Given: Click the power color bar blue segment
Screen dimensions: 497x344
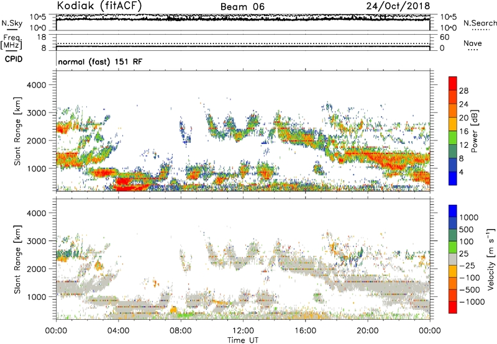Looking at the screenshot, I should pyautogui.click(x=453, y=178).
